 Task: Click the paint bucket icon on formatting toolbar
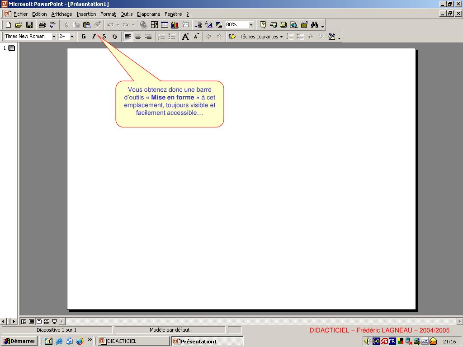coord(331,37)
